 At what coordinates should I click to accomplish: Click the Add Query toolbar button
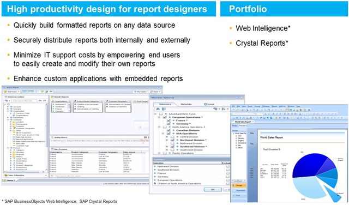[12, 92]
